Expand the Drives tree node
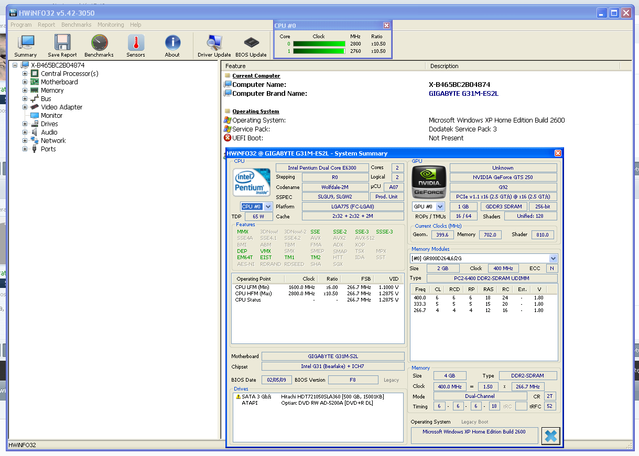This screenshot has height=456, width=639. click(25, 124)
